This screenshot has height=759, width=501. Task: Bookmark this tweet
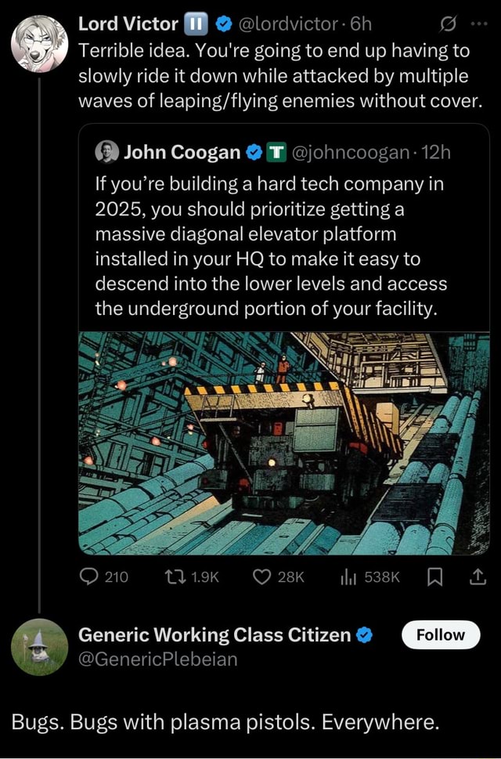tap(435, 577)
